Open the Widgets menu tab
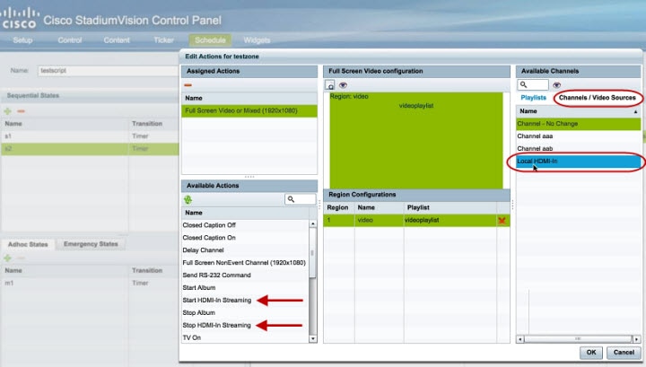 tap(257, 40)
